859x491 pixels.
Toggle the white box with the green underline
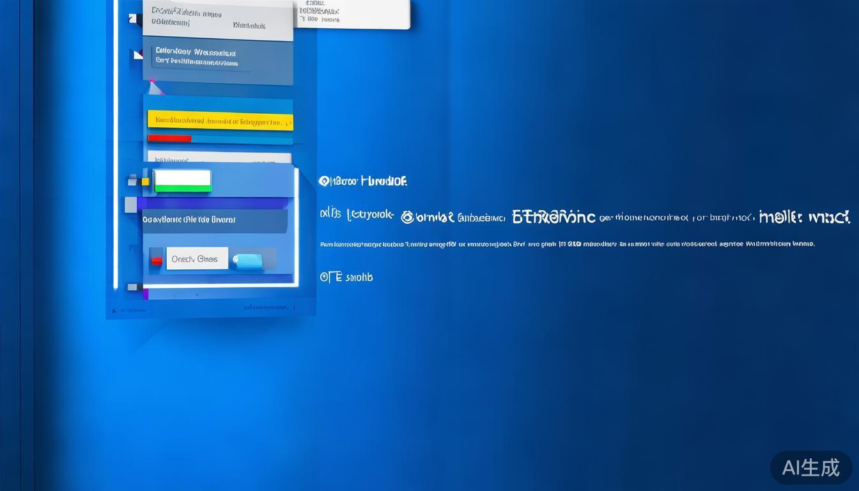point(183,181)
